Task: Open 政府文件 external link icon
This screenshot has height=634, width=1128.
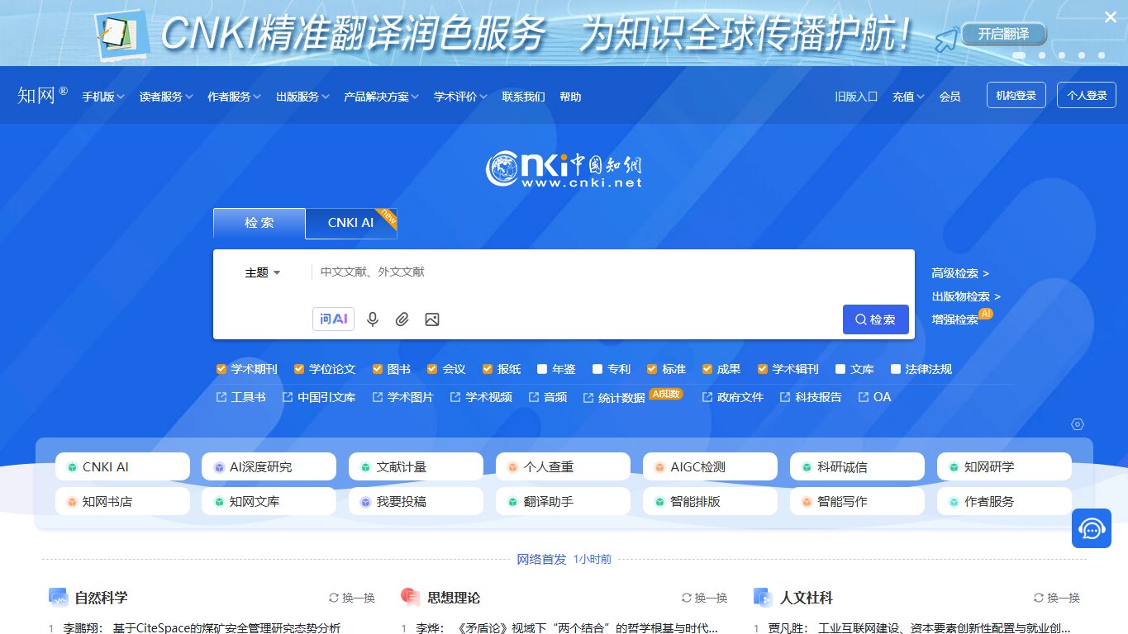Action: pos(707,397)
